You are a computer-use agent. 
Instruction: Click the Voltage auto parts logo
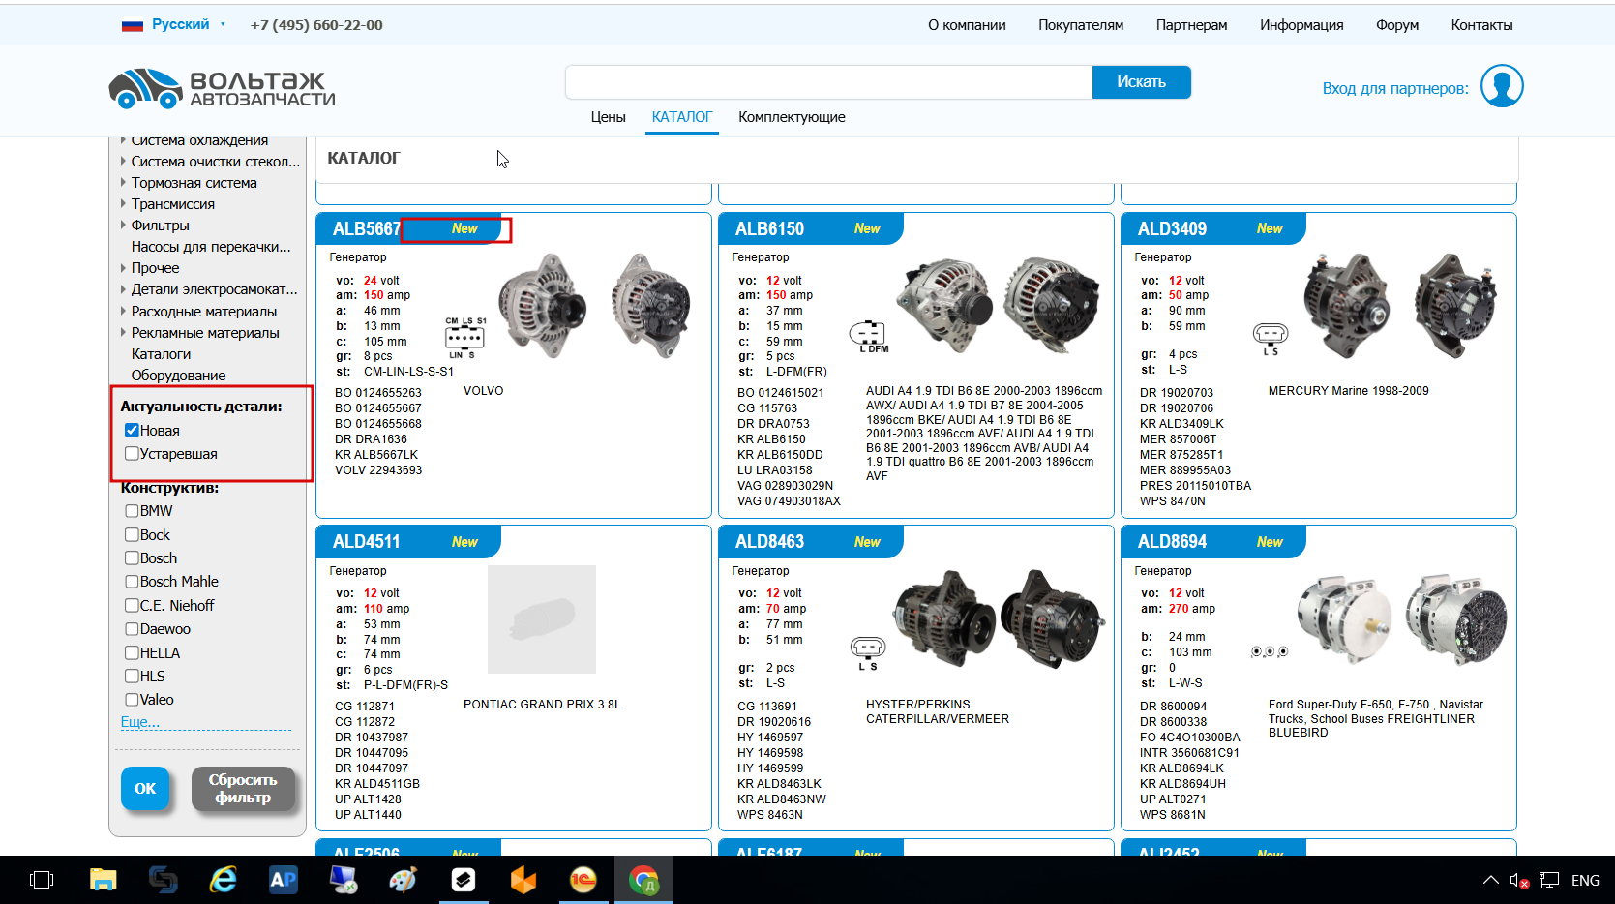tap(223, 88)
